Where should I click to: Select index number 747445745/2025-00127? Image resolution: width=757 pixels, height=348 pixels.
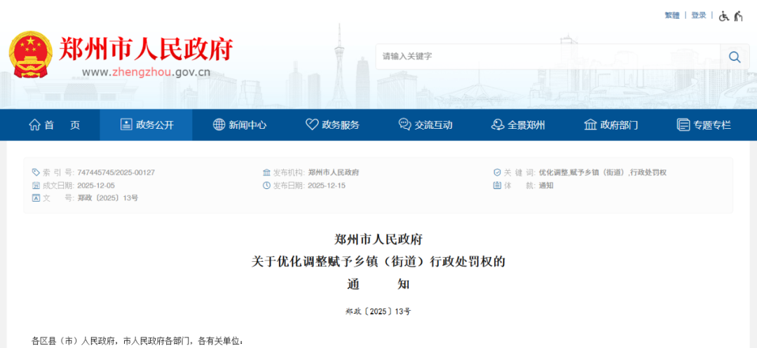(x=116, y=172)
